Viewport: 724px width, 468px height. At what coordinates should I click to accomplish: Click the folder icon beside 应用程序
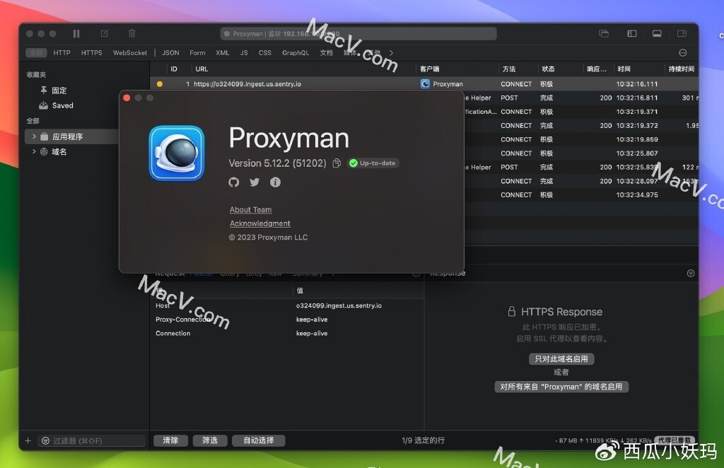point(45,136)
